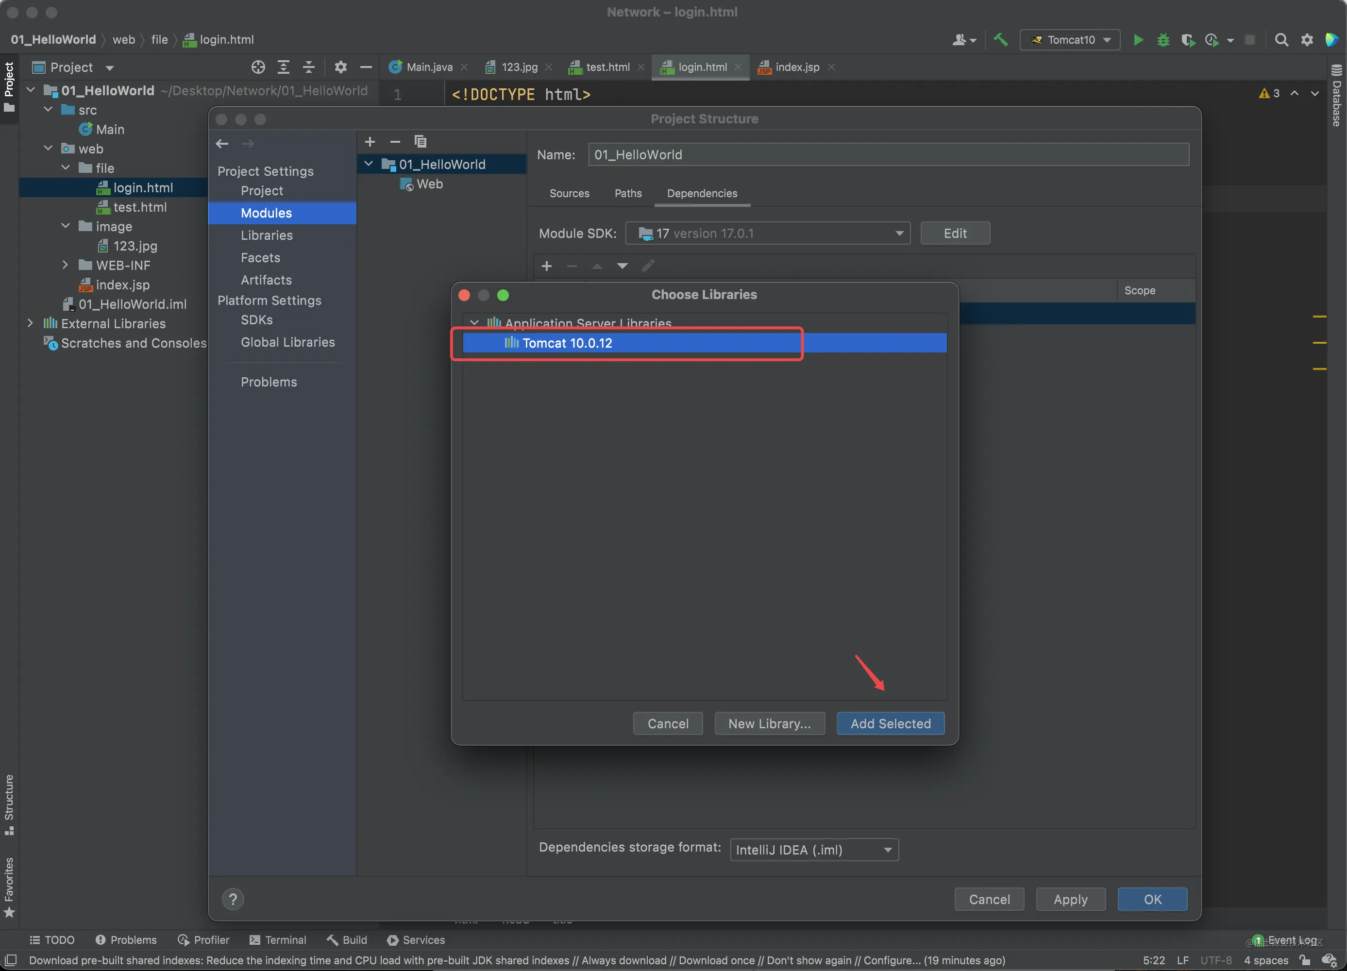The image size is (1347, 971).
Task: Open the profiler run icon in toolbar
Action: (x=1212, y=40)
